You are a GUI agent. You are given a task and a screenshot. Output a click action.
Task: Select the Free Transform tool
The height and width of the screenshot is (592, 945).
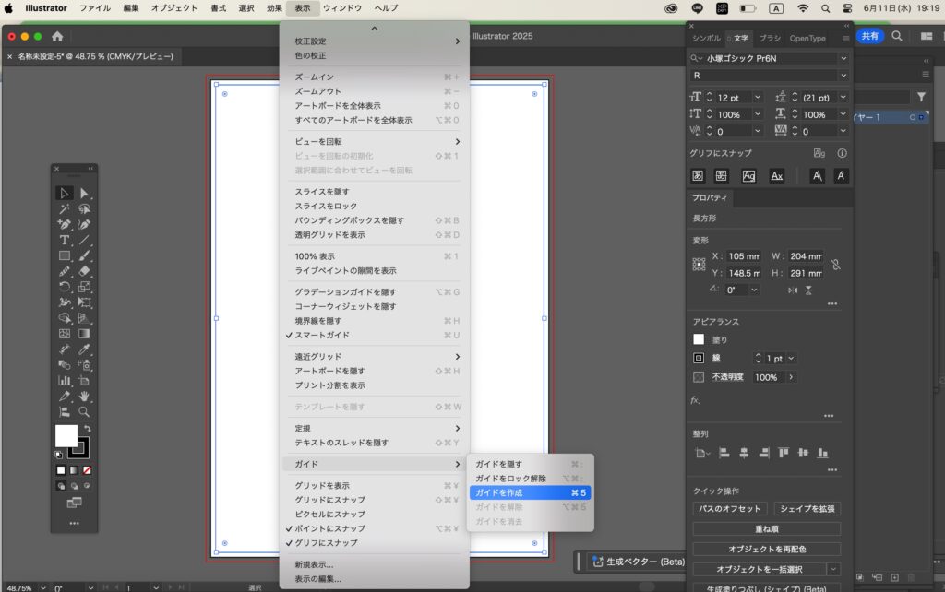[84, 302]
